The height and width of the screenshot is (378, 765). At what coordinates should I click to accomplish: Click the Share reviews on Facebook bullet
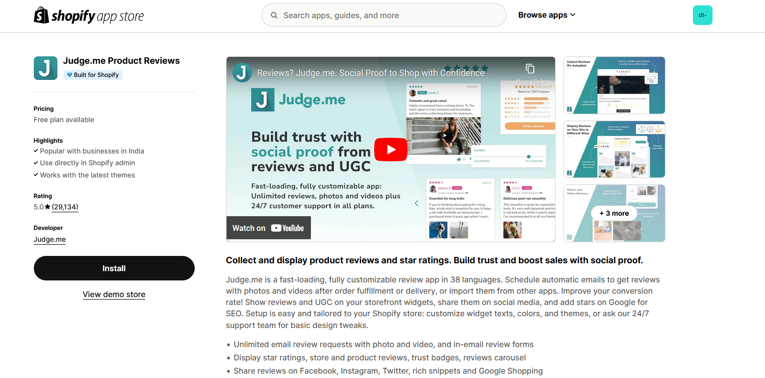pyautogui.click(x=388, y=371)
